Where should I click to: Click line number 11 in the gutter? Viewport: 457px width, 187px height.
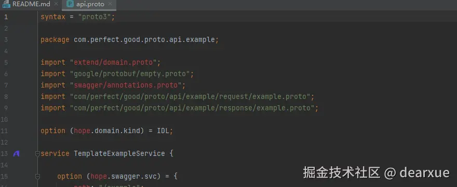coord(4,131)
